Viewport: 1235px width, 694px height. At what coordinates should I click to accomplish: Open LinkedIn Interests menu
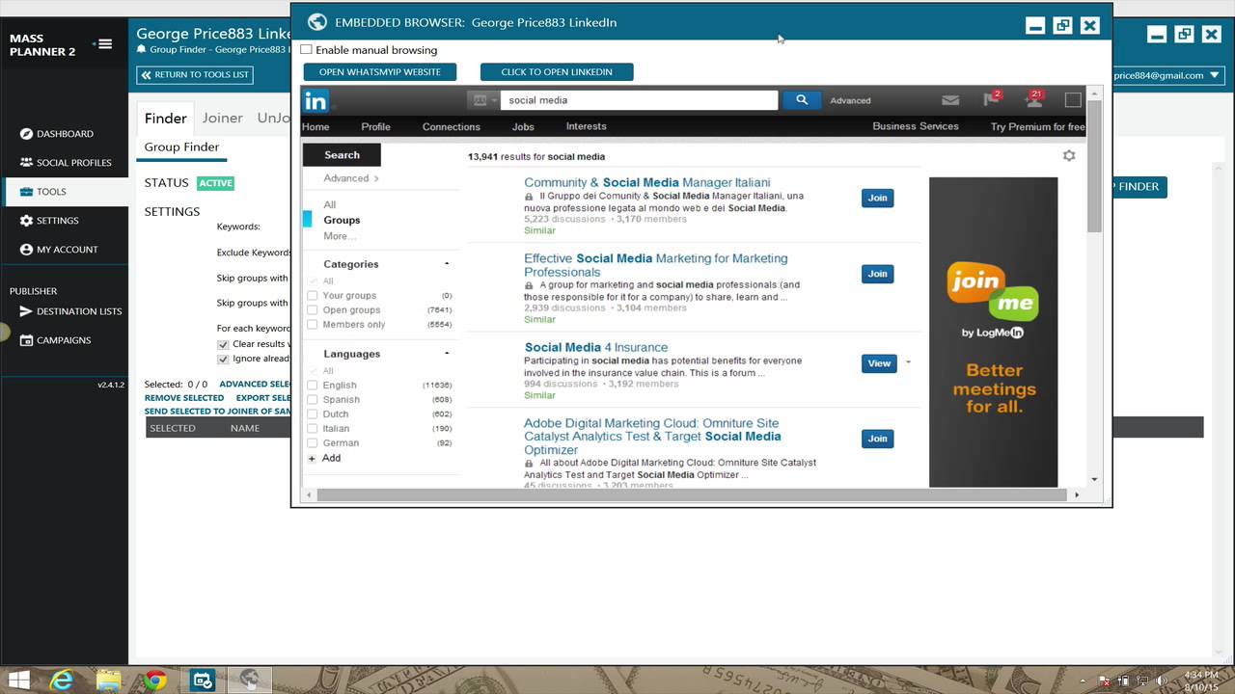586,126
